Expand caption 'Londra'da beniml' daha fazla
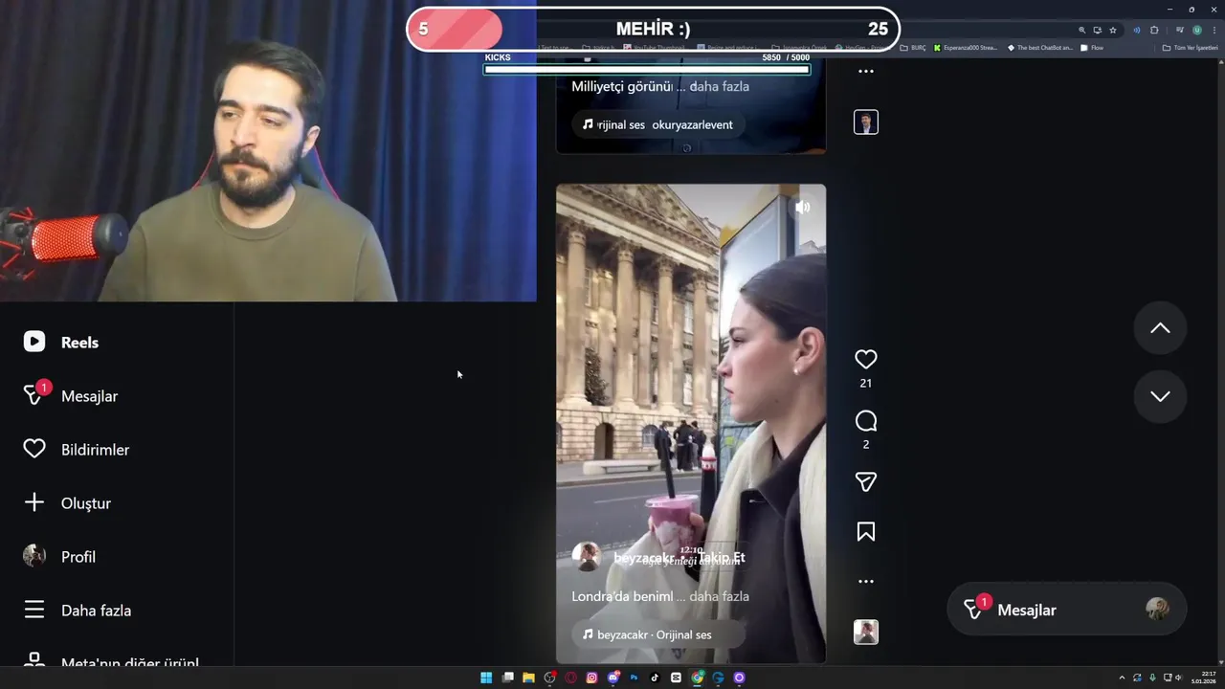 click(x=719, y=596)
